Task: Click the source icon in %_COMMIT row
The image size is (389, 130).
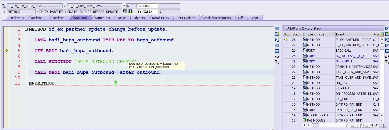Action: (x=305, y=61)
